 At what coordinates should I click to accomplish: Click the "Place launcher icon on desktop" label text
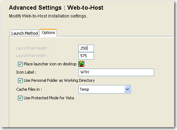tap(50, 64)
